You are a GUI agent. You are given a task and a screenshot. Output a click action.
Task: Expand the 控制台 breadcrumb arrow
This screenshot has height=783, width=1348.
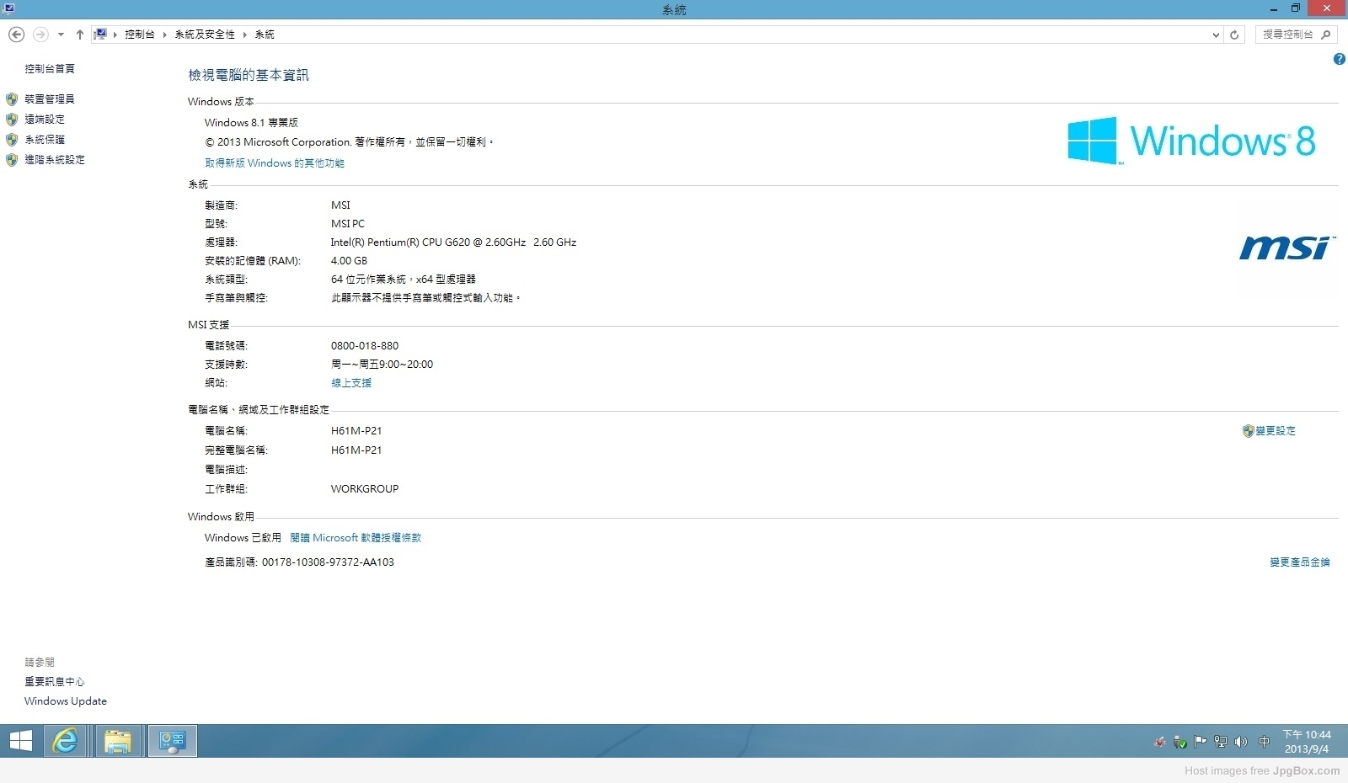(165, 35)
